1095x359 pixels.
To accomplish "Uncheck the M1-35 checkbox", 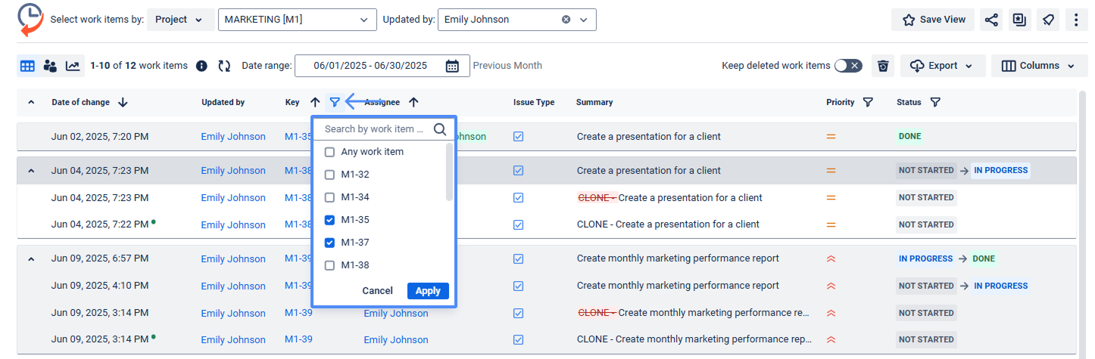I will (x=329, y=220).
